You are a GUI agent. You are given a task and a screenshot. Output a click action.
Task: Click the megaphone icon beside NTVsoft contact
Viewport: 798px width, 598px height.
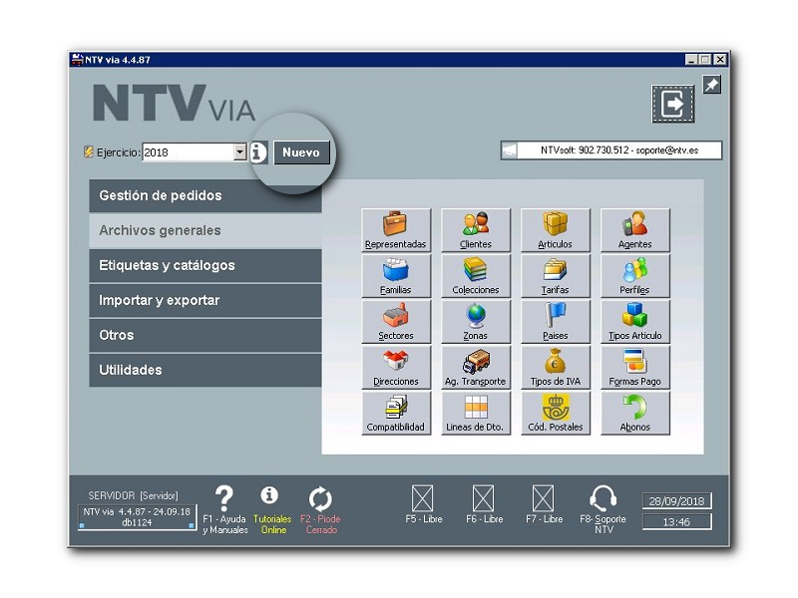510,150
